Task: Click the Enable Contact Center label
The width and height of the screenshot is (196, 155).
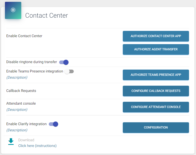Action: click(24, 36)
